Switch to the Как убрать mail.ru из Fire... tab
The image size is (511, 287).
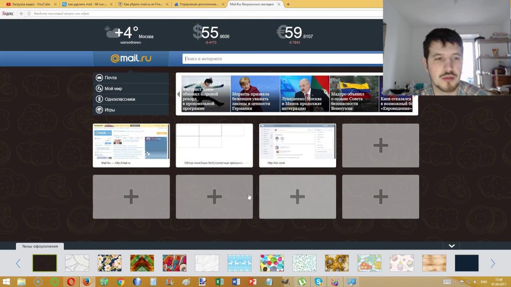[143, 4]
